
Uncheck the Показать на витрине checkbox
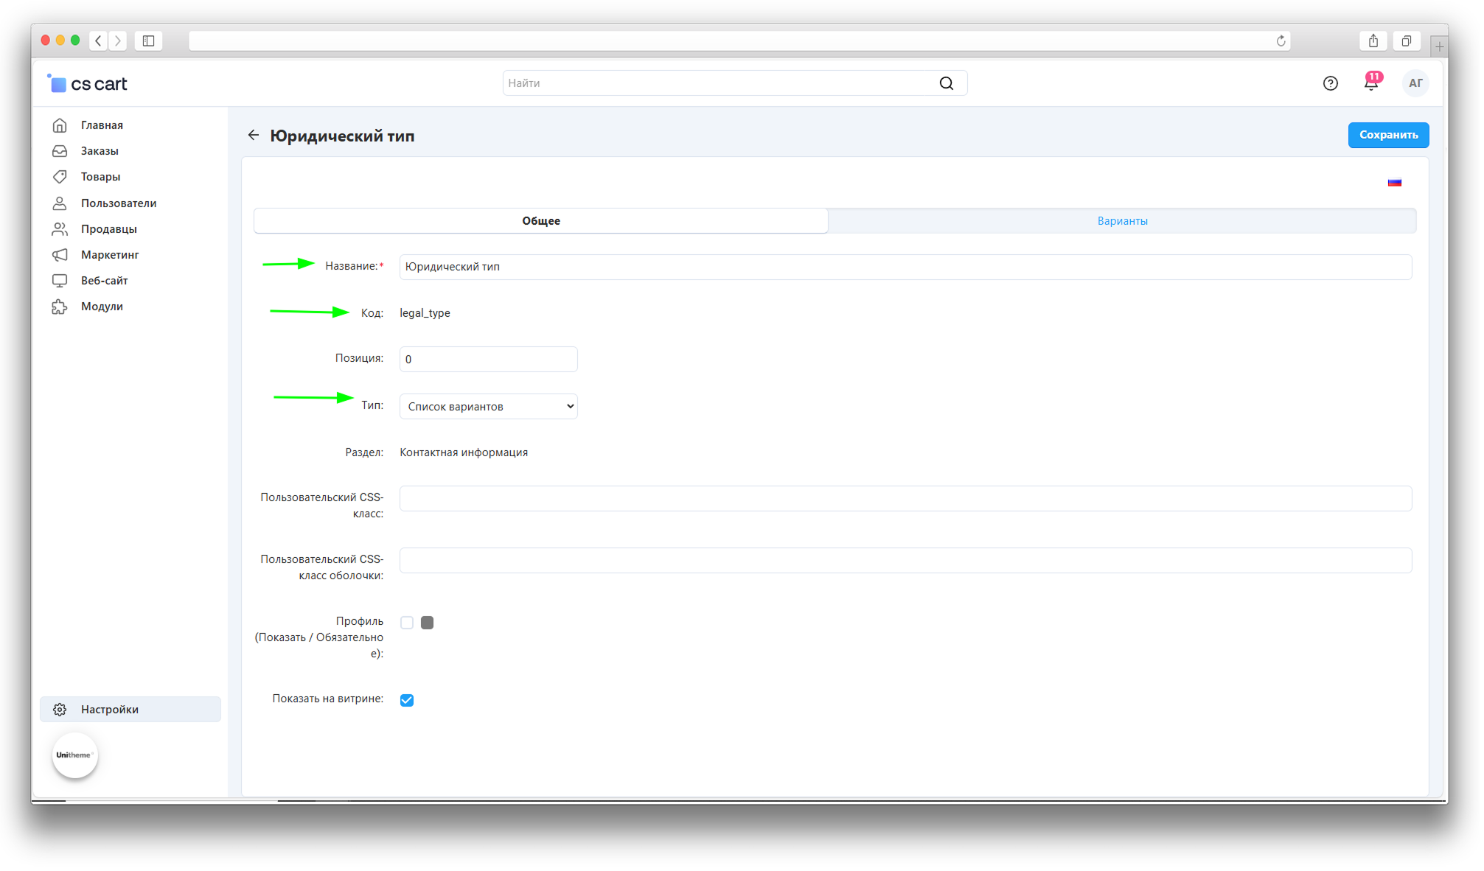(407, 700)
